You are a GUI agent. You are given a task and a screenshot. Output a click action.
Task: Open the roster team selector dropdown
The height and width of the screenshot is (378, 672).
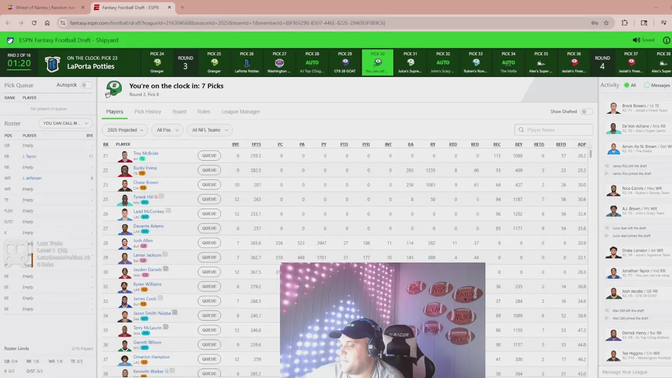pyautogui.click(x=66, y=123)
